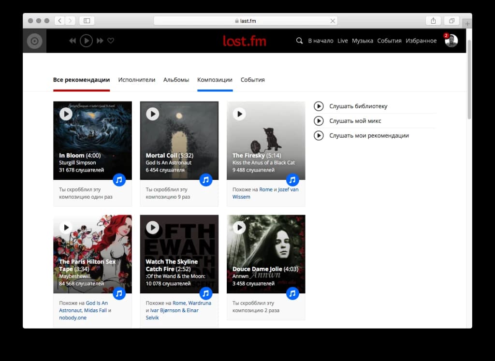Open the Альбомы tab
Image resolution: width=495 pixels, height=361 pixels.
176,80
